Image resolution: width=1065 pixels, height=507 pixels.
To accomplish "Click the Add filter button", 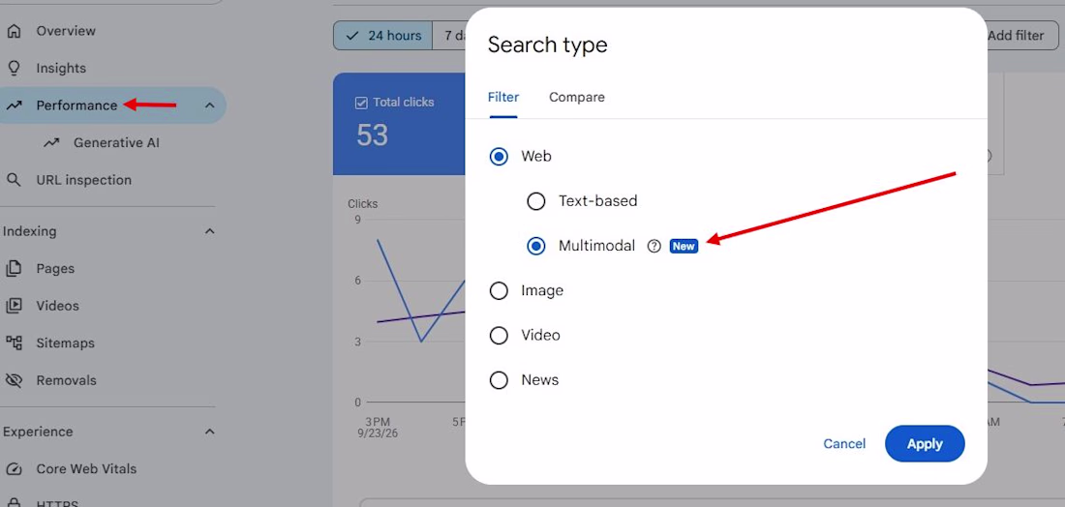I will (1016, 35).
